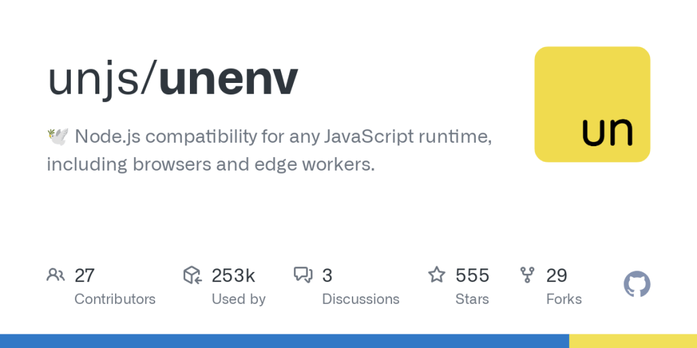Select the 'Used by' label

click(x=238, y=299)
